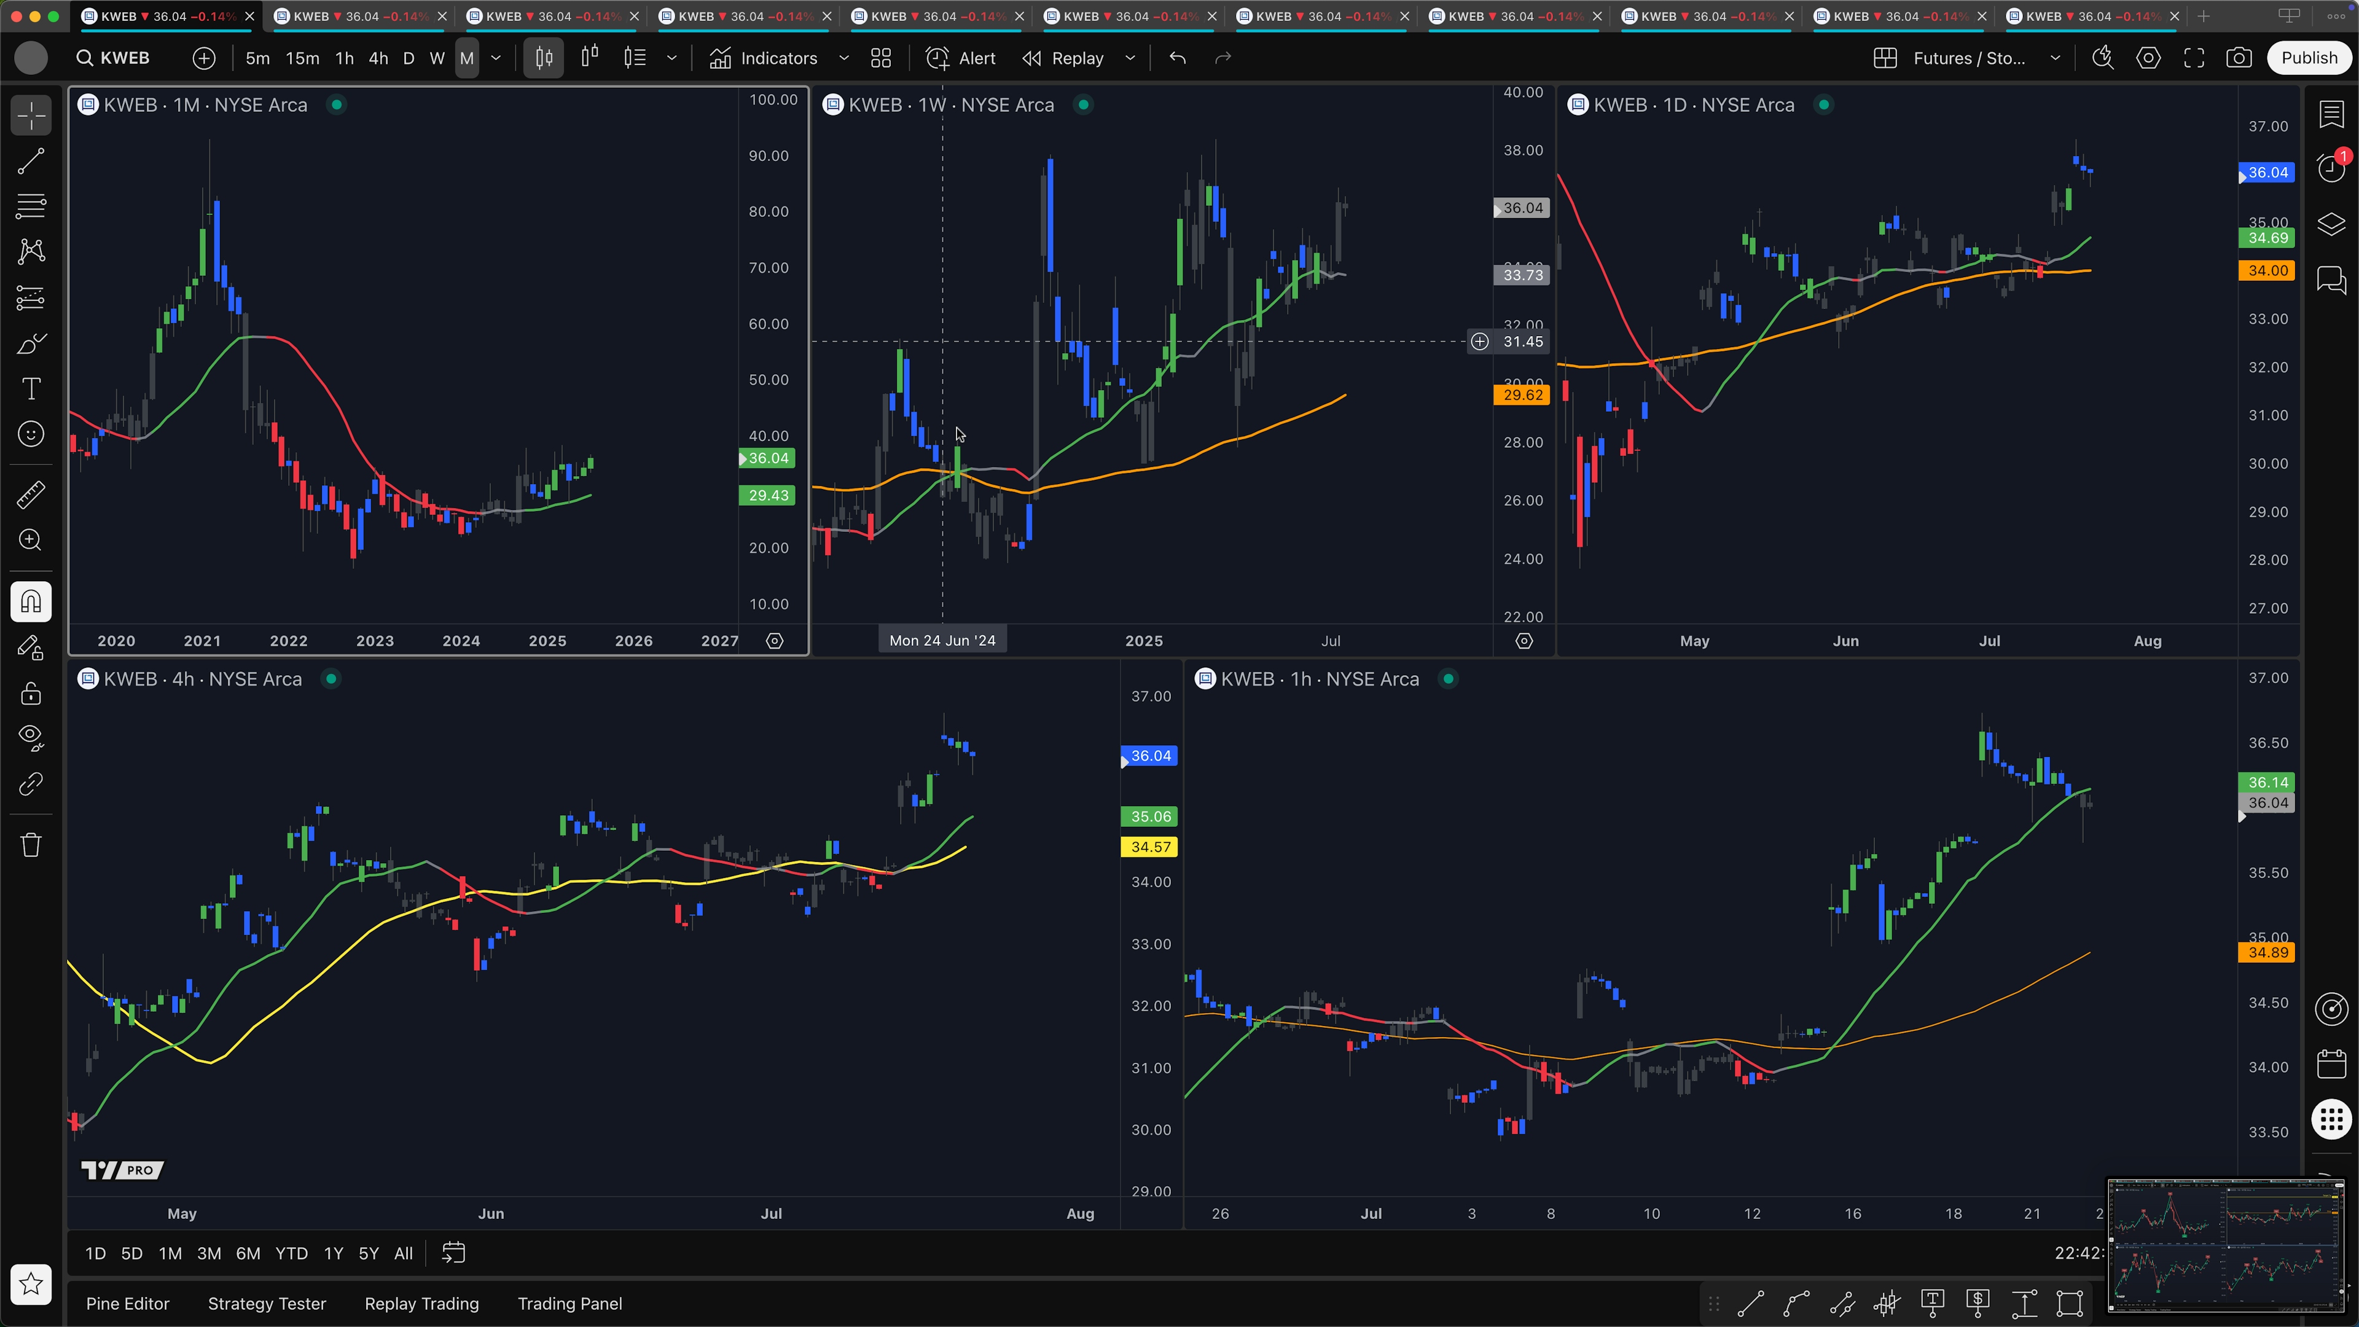Expand the Futures / Sto... layout dropdown
The height and width of the screenshot is (1327, 2359).
point(2055,58)
